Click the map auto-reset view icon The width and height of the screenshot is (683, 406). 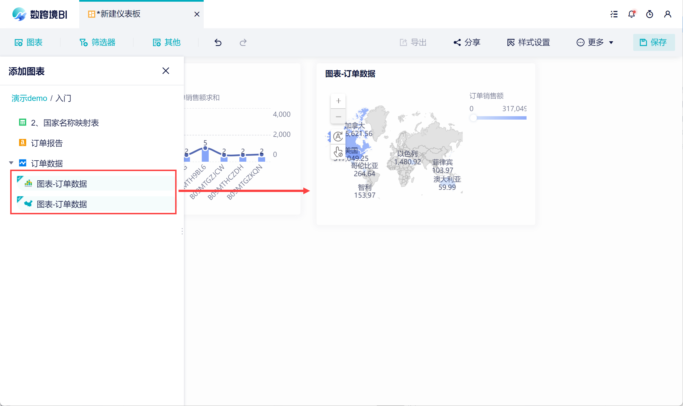point(338,137)
